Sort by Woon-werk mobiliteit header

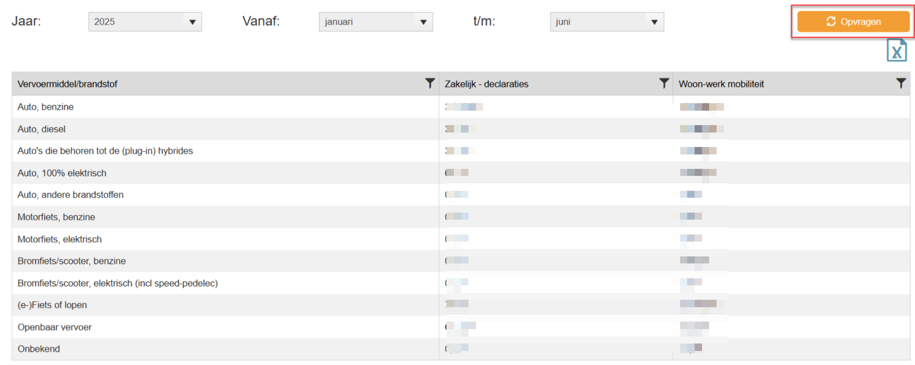[x=721, y=84]
